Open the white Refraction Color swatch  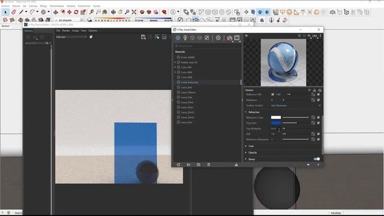click(276, 118)
